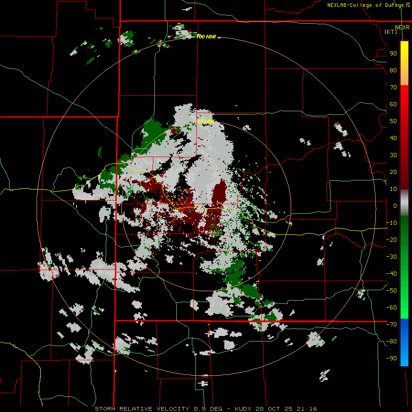Click the 100 NMI range ring label
The height and width of the screenshot is (412, 412).
[206, 37]
